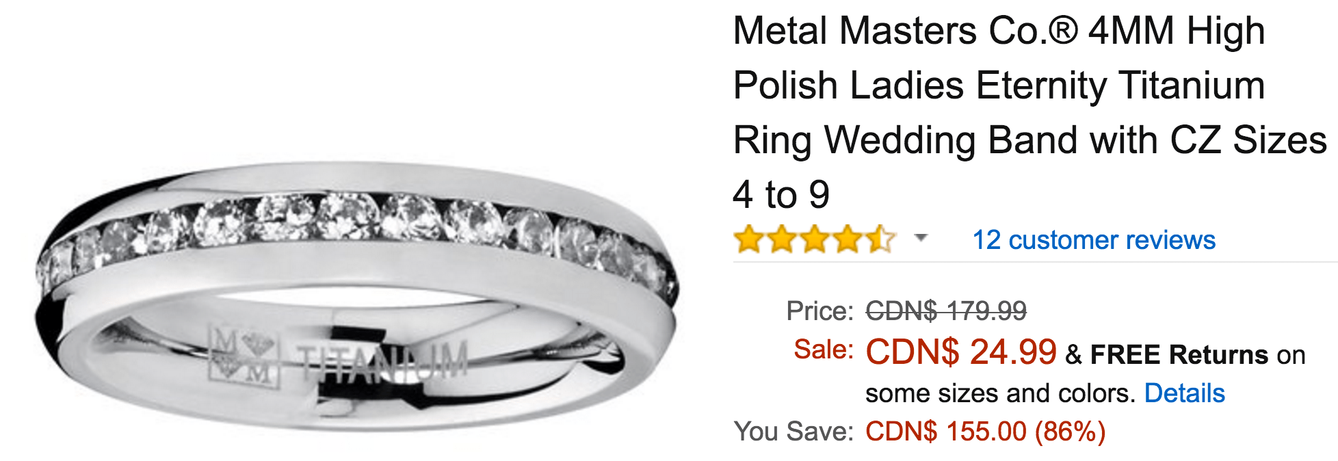Click the half-filled fifth rating star
The width and height of the screenshot is (1338, 461).
(x=880, y=239)
